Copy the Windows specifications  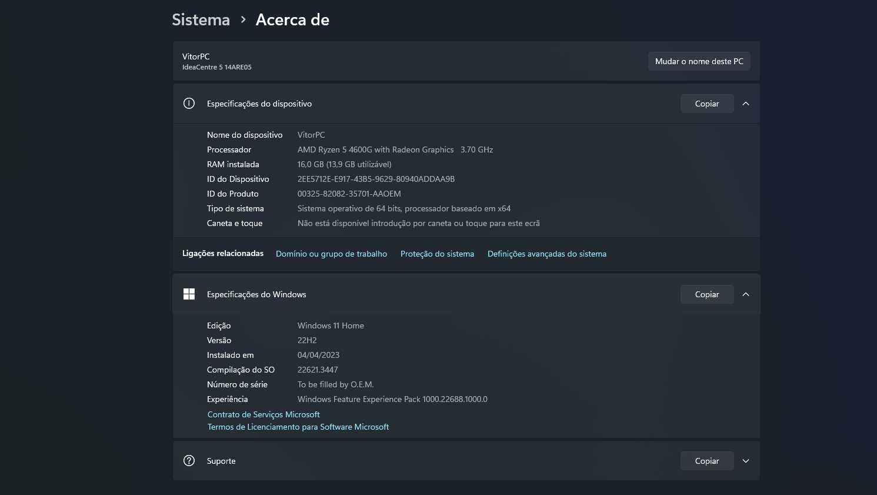click(707, 294)
